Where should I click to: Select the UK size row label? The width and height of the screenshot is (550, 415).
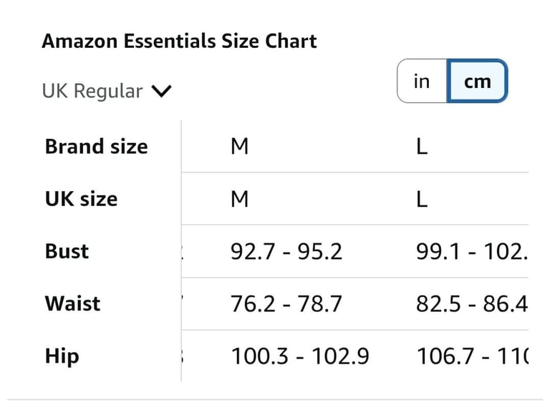[82, 199]
